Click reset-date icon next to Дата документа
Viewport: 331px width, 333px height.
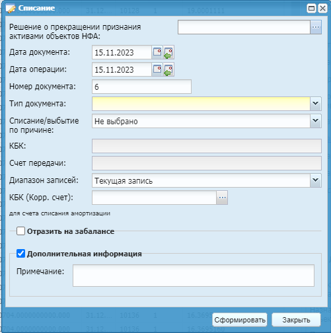click(x=168, y=52)
